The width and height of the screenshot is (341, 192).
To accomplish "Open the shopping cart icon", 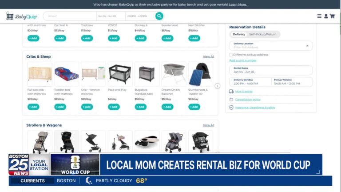I will pyautogui.click(x=332, y=16).
